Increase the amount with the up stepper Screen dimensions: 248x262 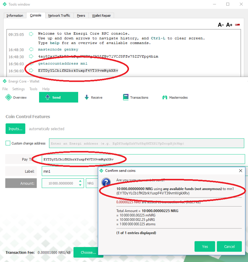[x=80, y=181]
